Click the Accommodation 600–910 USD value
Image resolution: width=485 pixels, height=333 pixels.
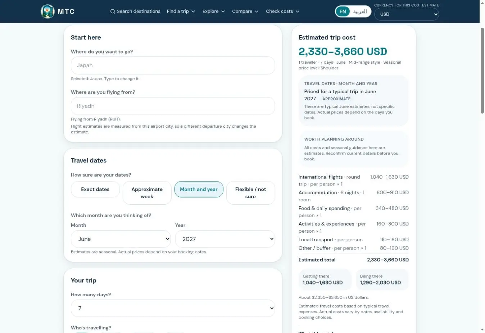coord(393,193)
